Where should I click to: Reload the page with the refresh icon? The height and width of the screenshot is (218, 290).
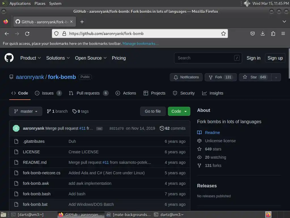(x=27, y=33)
